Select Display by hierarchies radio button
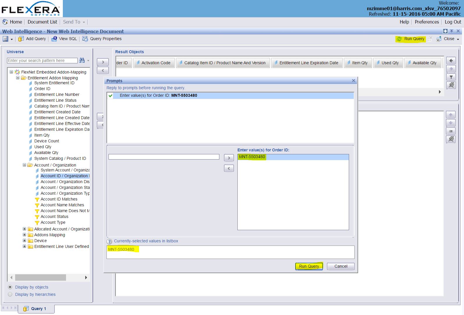The image size is (464, 315). point(10,294)
